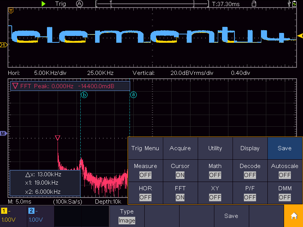Tap the red FFT peak triangle marker
This screenshot has width=303, height=227.
click(x=58, y=138)
